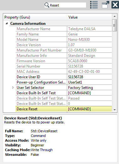Screen dimensions: 119x164
Task: Close the properties panel with X
Action: coord(115,5)
